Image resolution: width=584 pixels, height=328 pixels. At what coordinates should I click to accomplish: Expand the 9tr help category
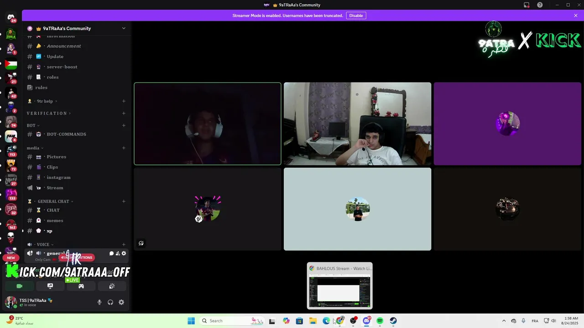point(42,101)
